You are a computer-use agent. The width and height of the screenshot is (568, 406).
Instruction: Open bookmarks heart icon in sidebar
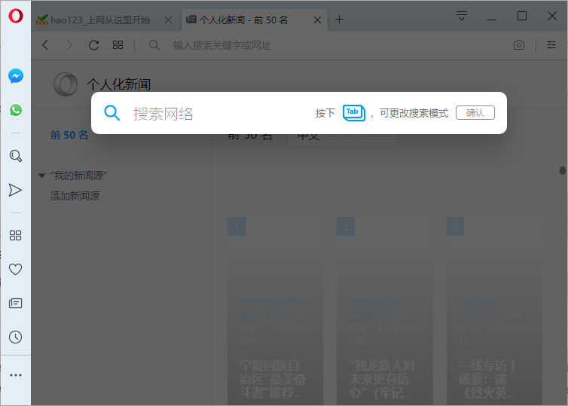(15, 270)
